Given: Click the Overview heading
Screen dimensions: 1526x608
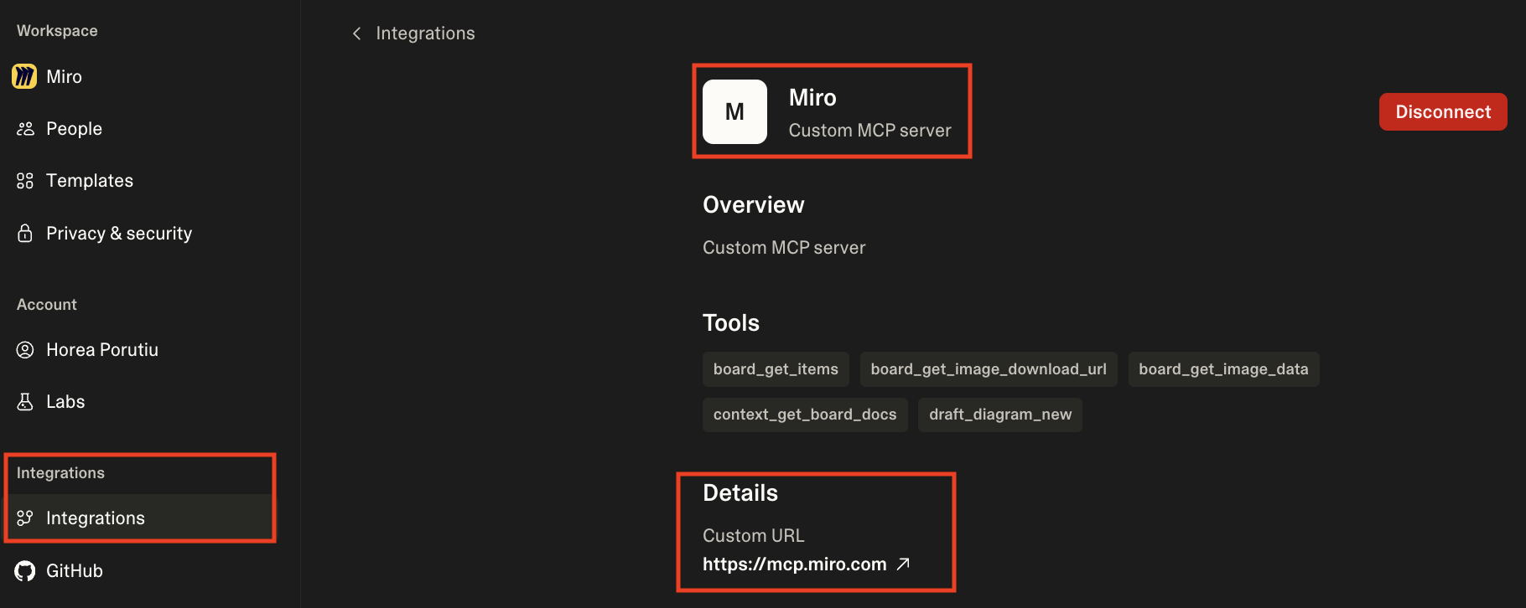Looking at the screenshot, I should point(754,205).
